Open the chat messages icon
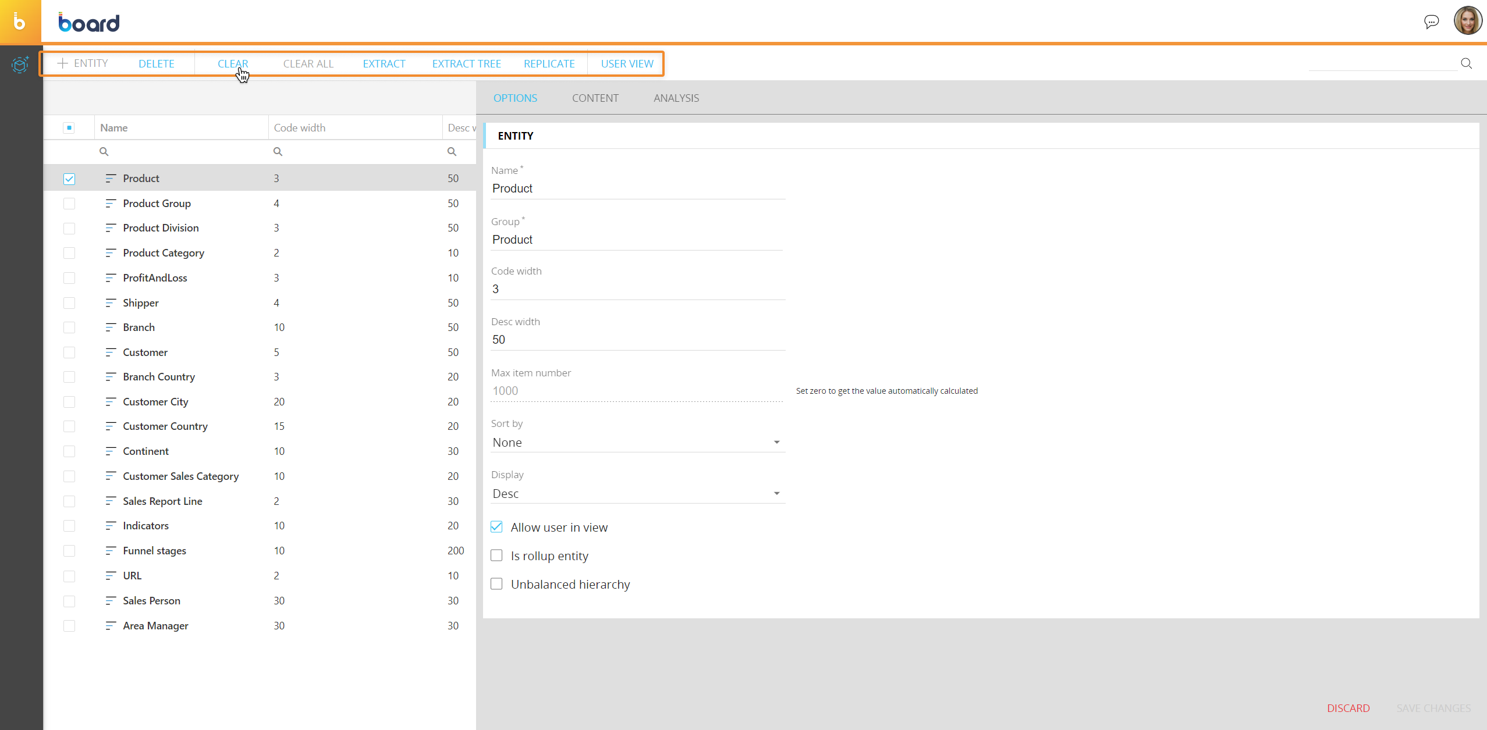The width and height of the screenshot is (1487, 730). [x=1431, y=22]
